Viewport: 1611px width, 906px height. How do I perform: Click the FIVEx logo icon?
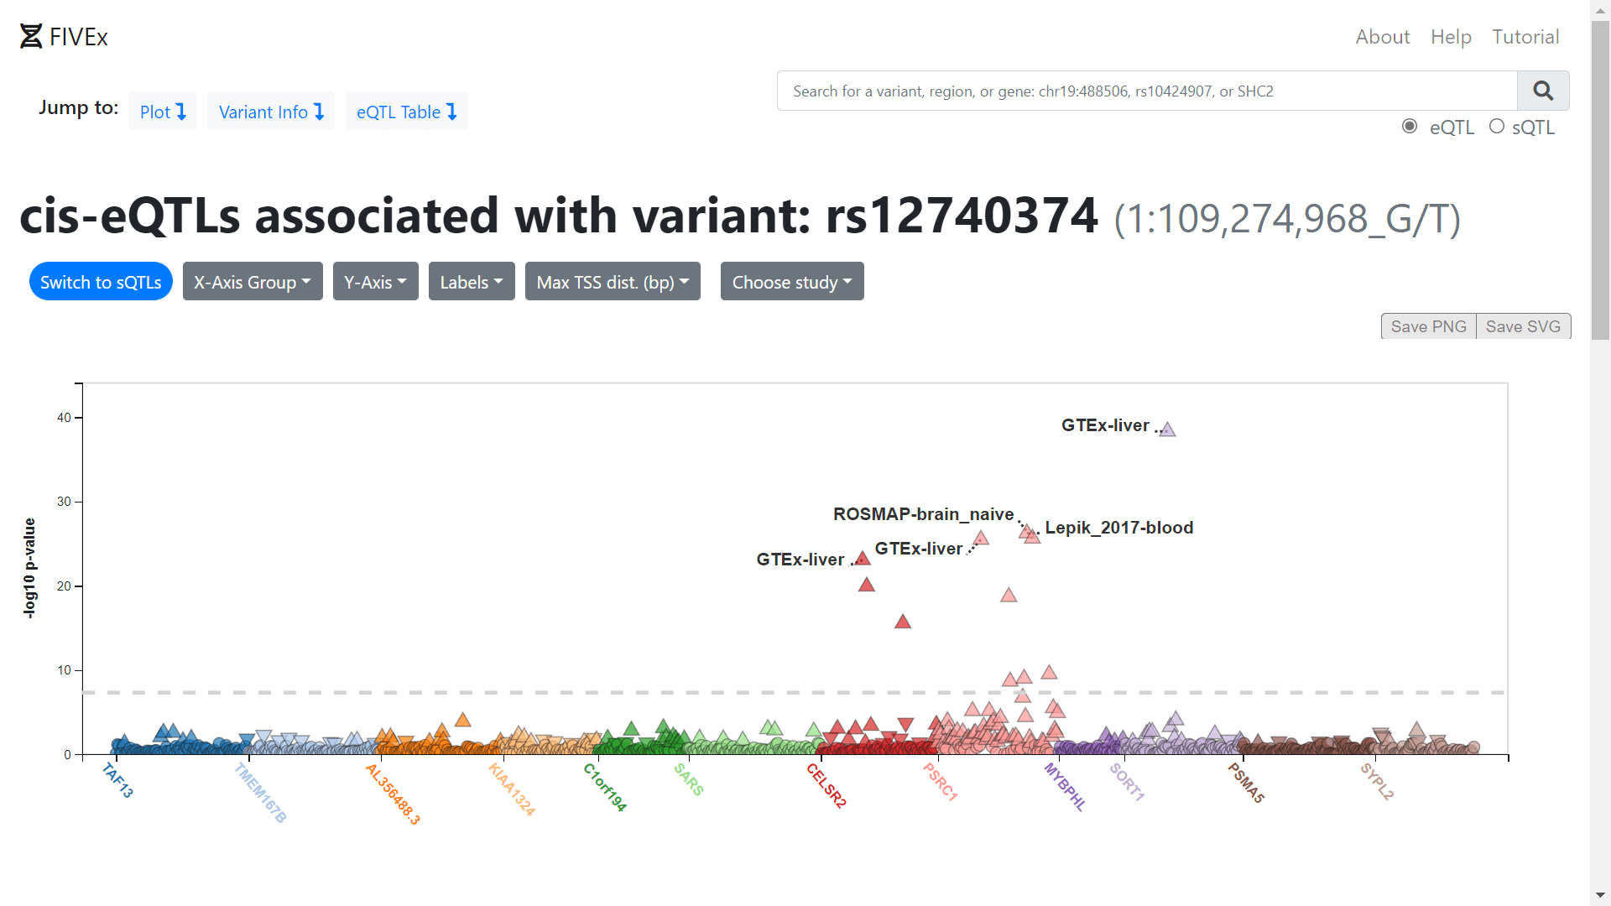pyautogui.click(x=30, y=35)
